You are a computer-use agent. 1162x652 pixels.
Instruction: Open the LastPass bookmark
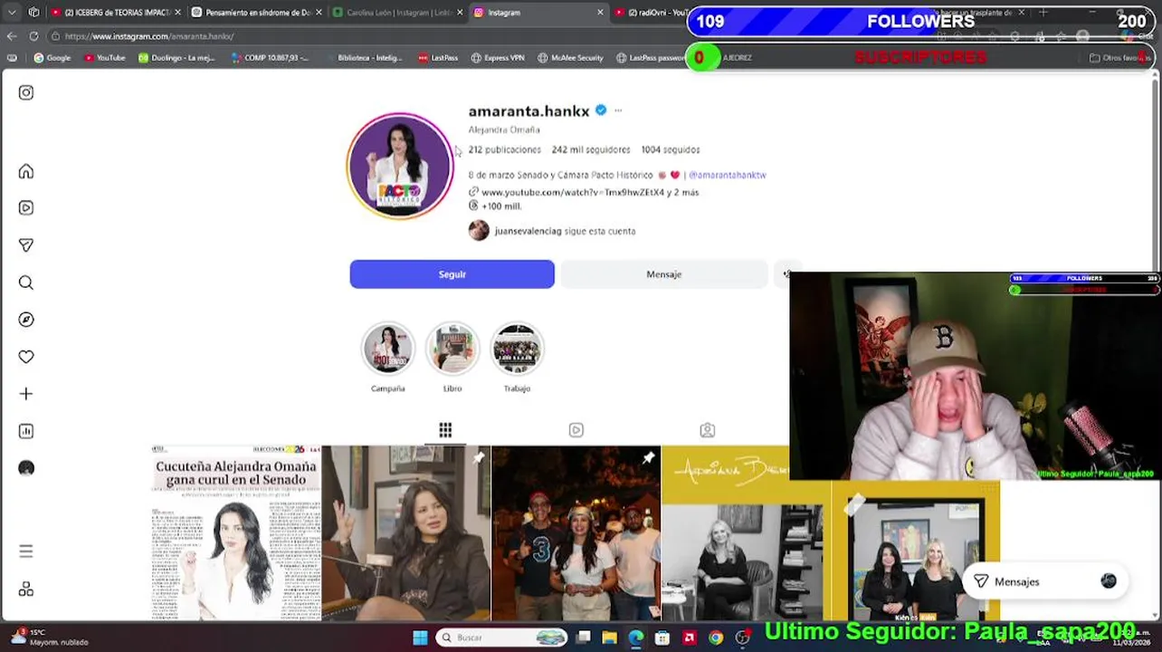coord(438,58)
